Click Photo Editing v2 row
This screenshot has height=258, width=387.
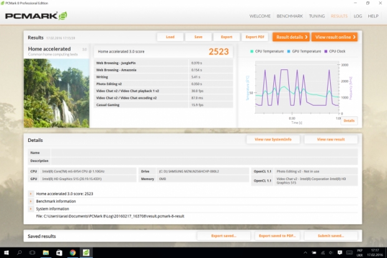tap(163, 84)
